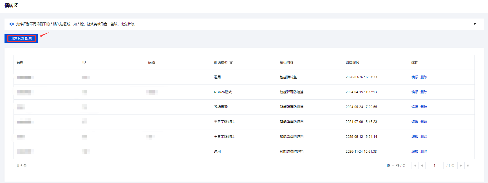Click 王者荣耀游戏 in the 2024-07-09 row
488x183 pixels.
(224, 122)
